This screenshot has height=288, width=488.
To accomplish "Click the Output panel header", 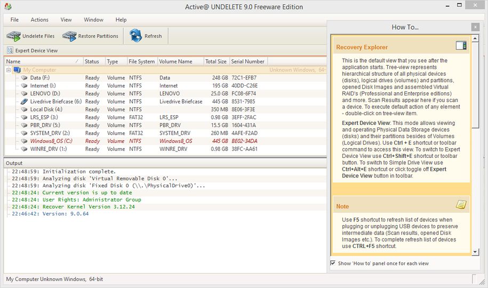I will [165, 163].
